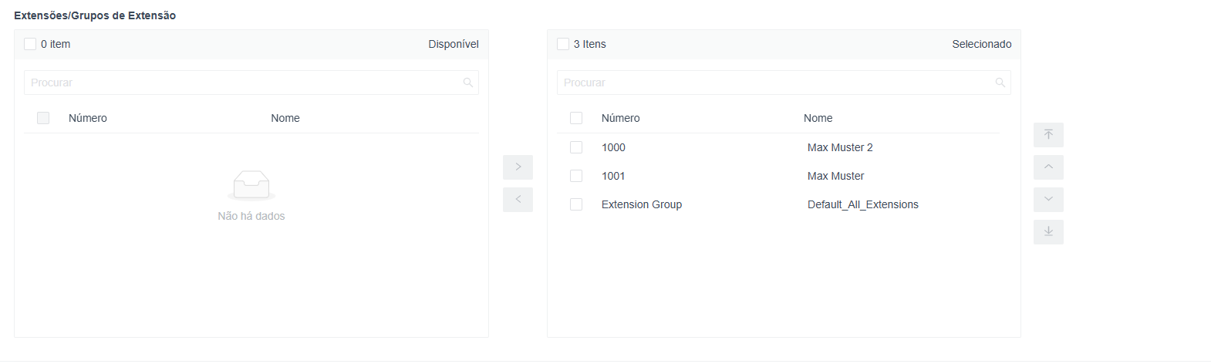Click the 'Extension Group' cell text
Viewport: 1211px width, 364px height.
click(x=642, y=204)
